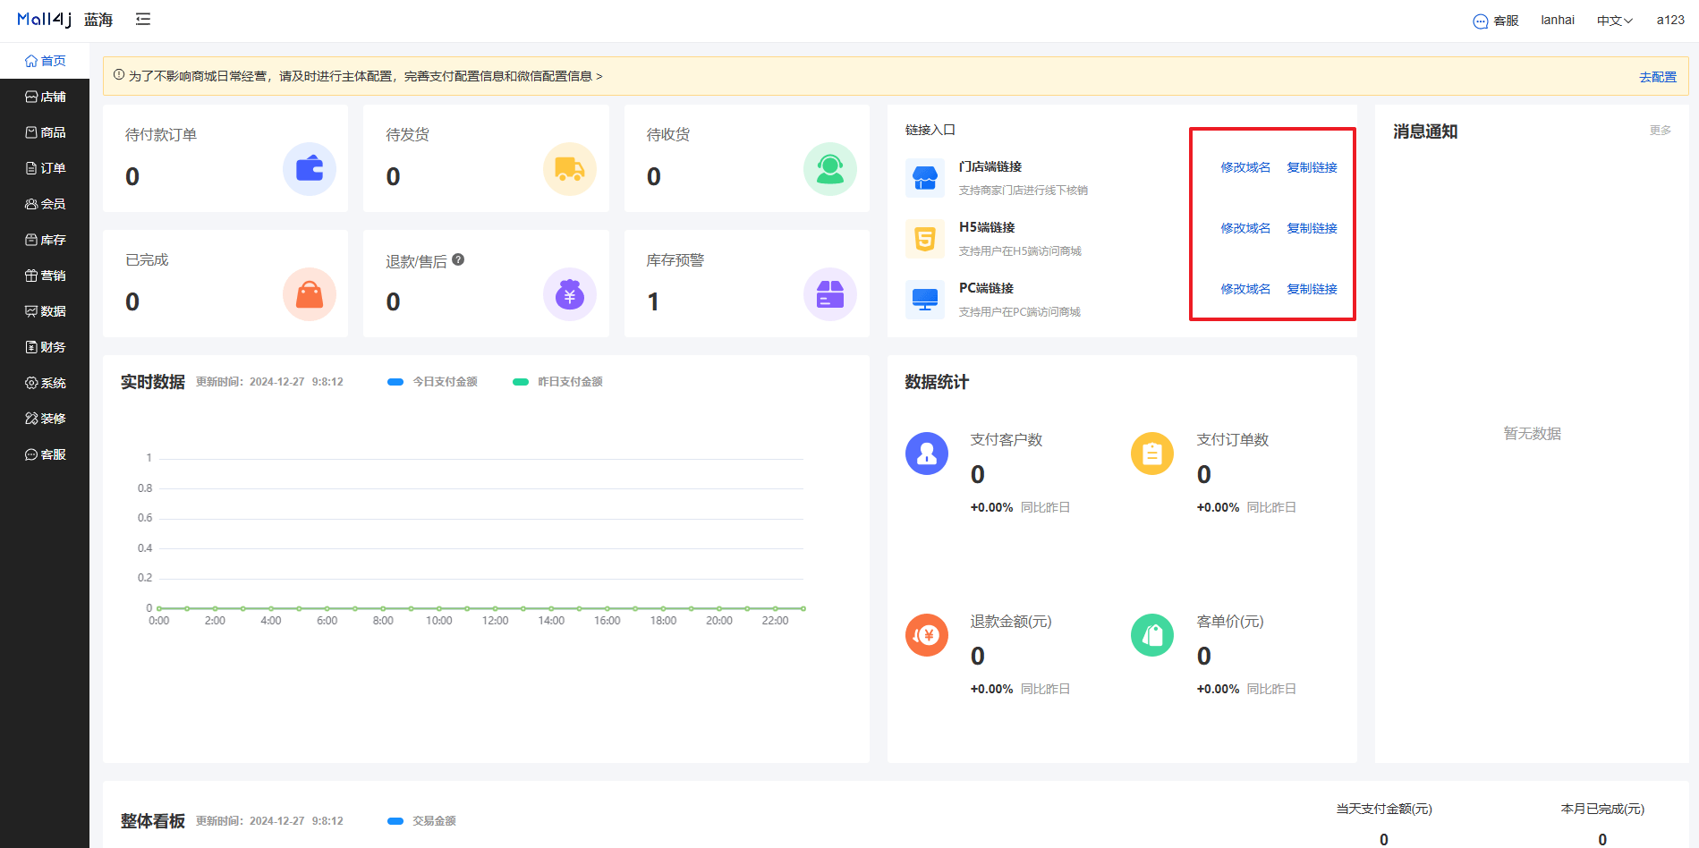The image size is (1699, 848).
Task: Expand the 中文 language dropdown
Action: click(1615, 21)
